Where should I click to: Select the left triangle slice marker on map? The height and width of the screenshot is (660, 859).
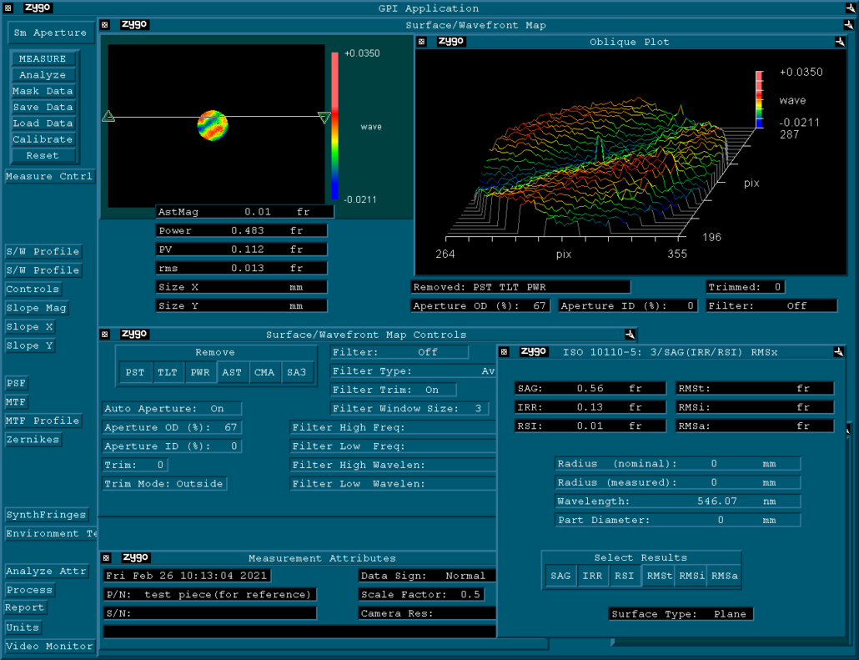point(108,116)
